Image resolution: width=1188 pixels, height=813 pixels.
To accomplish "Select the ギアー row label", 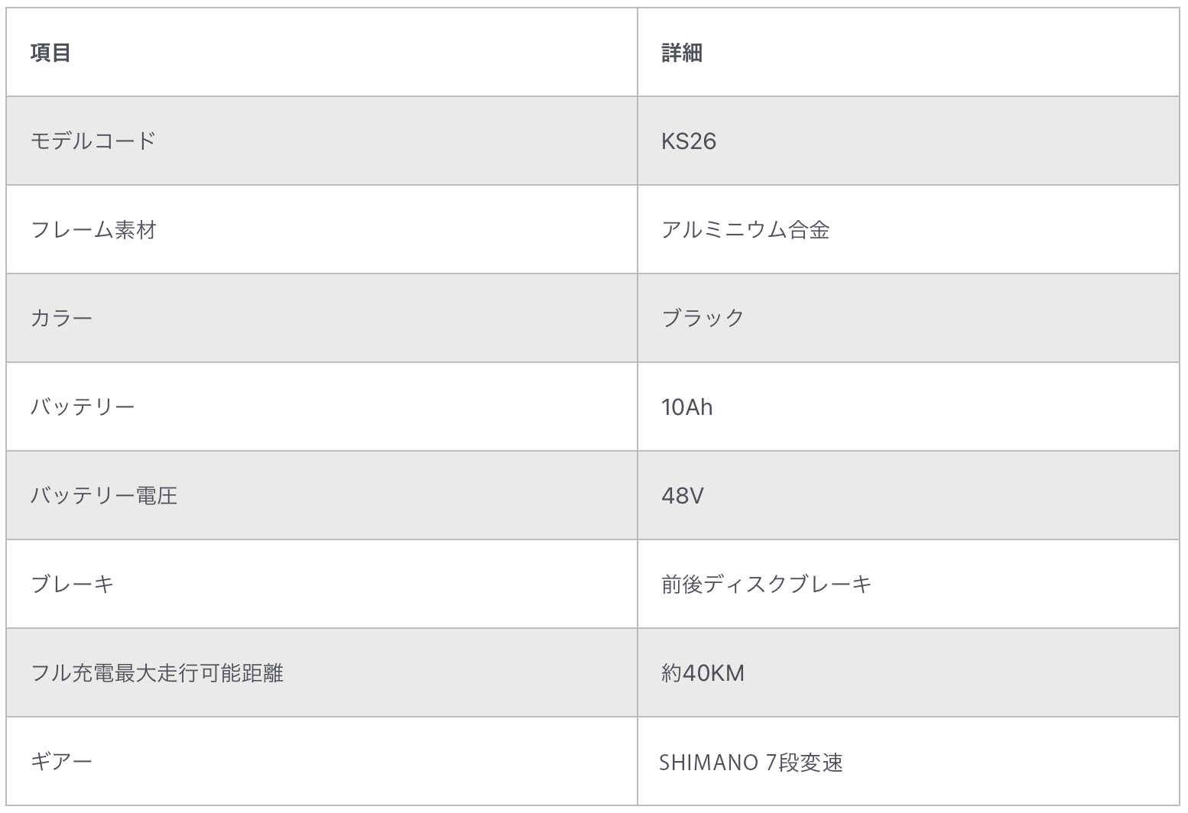I will pyautogui.click(x=61, y=761).
